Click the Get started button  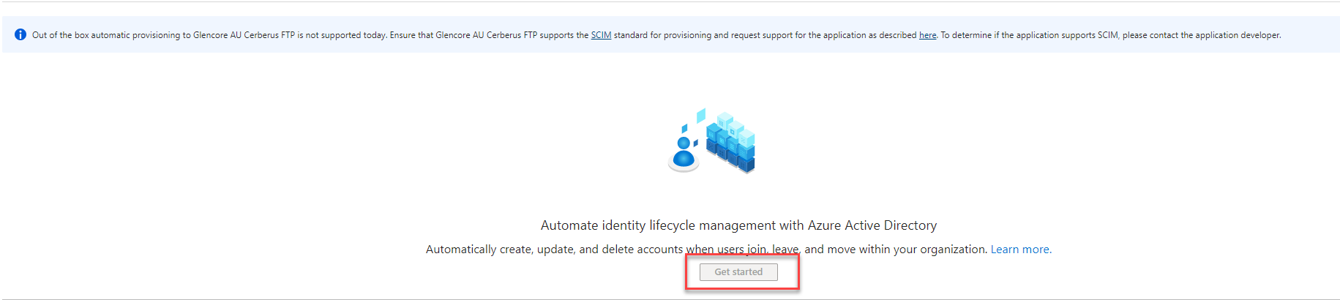coord(738,272)
